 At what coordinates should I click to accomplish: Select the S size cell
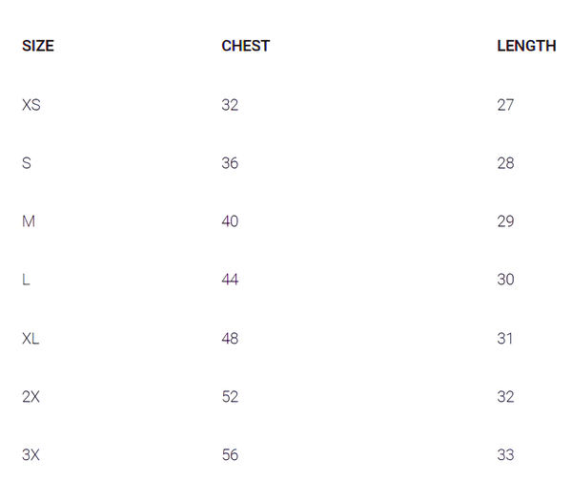pyautogui.click(x=27, y=163)
